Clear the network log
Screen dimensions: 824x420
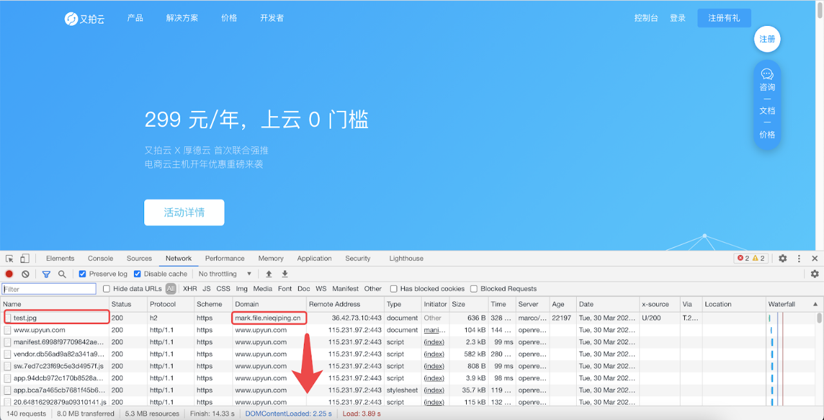(25, 274)
